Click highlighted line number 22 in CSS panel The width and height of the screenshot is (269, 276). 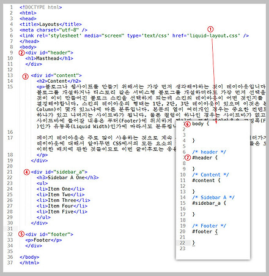183,243
